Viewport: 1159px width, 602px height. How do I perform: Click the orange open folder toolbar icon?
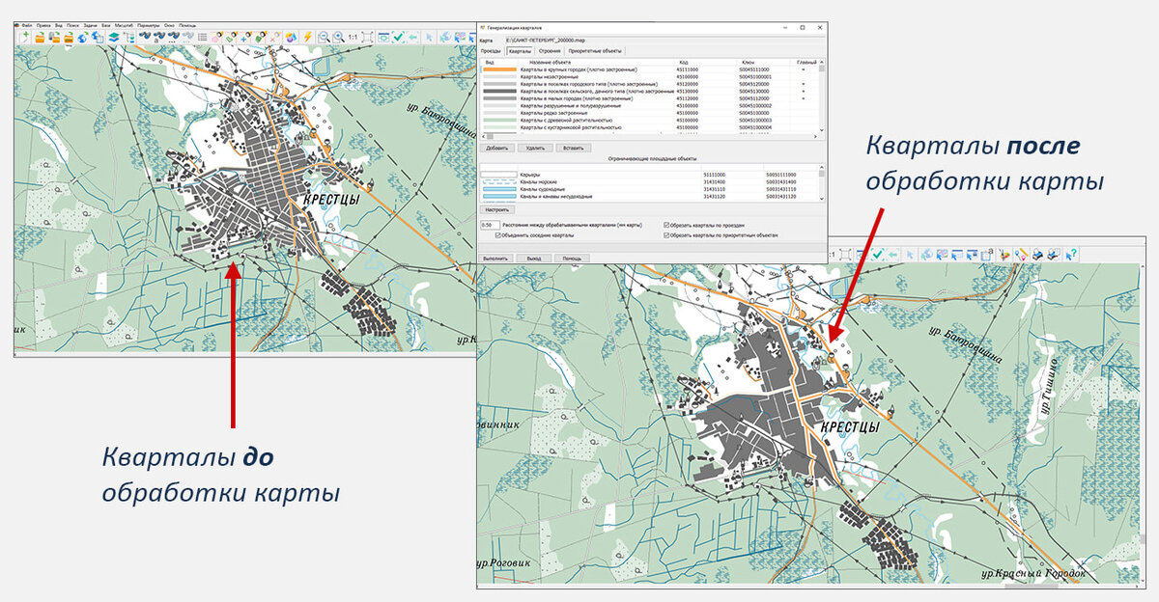tap(40, 37)
